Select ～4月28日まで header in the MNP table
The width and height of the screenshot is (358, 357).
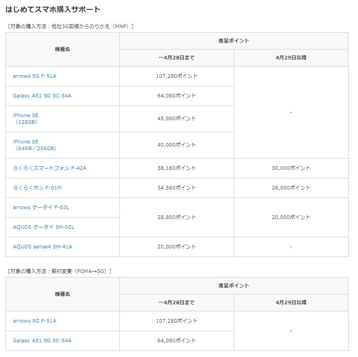pos(177,58)
